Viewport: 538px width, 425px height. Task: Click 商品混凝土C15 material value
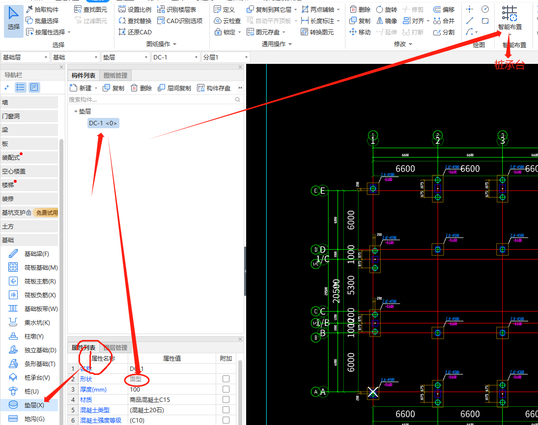171,399
